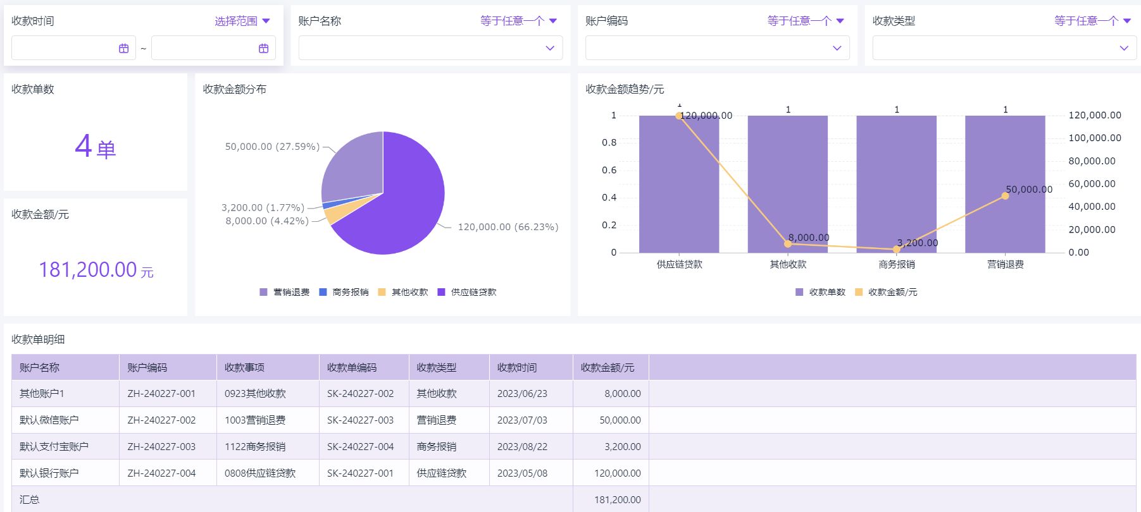Select the 默认银行账户 cell
The height and width of the screenshot is (512, 1141).
click(65, 473)
